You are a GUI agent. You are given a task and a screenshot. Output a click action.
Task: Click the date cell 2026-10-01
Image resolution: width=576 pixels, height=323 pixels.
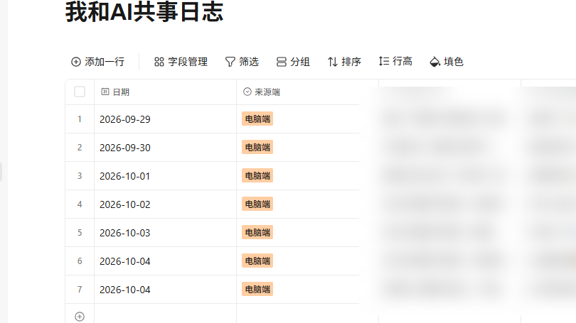click(165, 176)
